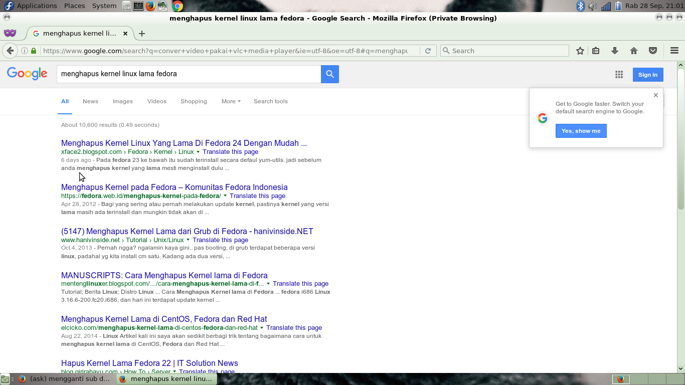Dismiss the 'Get to Google faster' popup
Screen dimensions: 685x385
tap(655, 95)
